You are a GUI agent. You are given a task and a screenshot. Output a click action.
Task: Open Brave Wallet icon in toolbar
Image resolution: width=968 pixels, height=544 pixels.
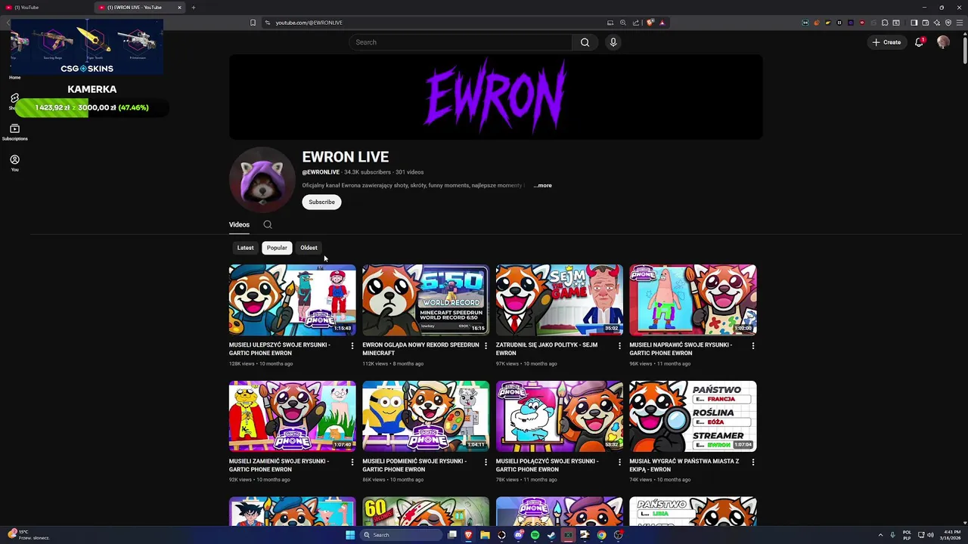coord(925,23)
